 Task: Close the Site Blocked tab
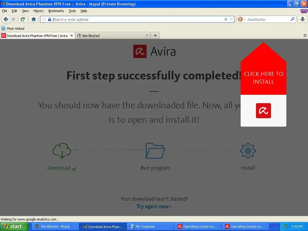point(147,35)
